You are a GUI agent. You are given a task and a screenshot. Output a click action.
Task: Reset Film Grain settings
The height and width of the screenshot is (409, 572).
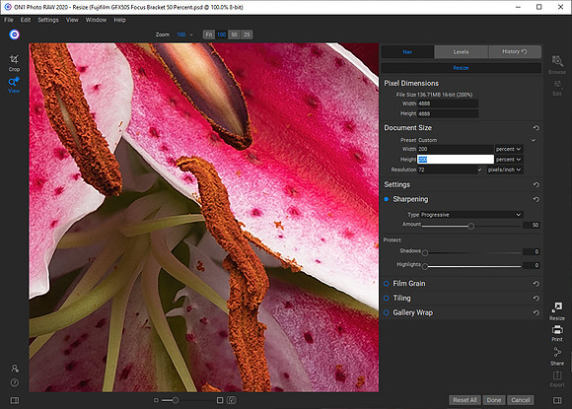coord(536,284)
